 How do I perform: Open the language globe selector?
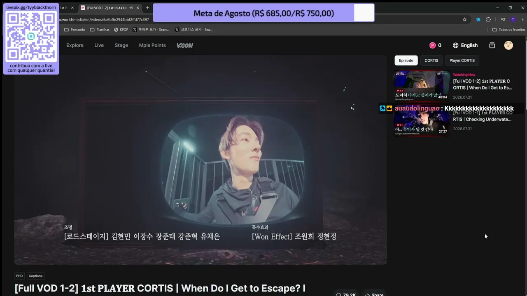click(x=465, y=45)
